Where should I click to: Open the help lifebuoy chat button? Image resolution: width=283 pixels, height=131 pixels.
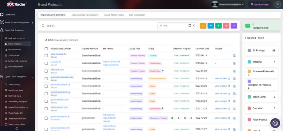[275, 123]
